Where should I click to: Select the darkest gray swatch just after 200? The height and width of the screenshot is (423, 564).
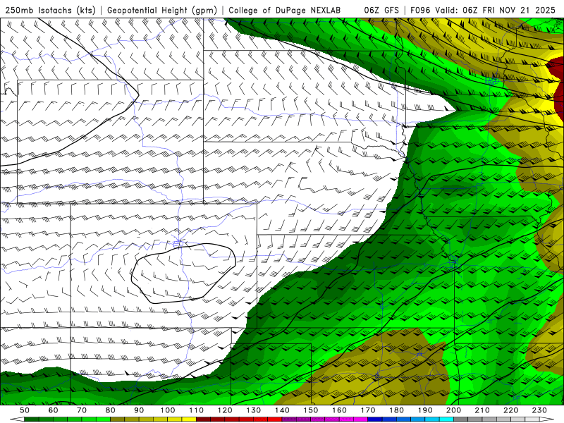coord(461,419)
